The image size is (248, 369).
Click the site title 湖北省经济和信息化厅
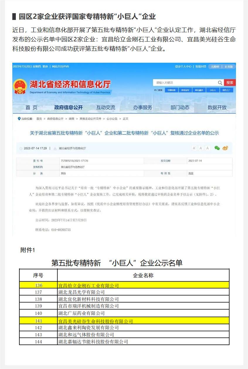click(x=70, y=84)
